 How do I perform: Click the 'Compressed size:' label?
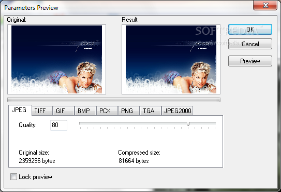coord(139,153)
